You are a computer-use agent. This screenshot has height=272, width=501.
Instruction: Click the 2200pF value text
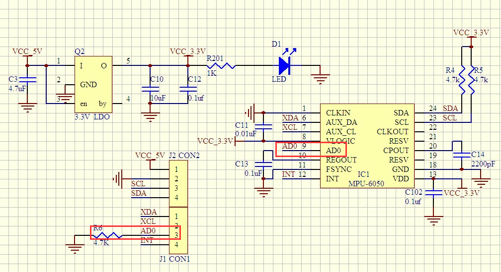(483, 164)
